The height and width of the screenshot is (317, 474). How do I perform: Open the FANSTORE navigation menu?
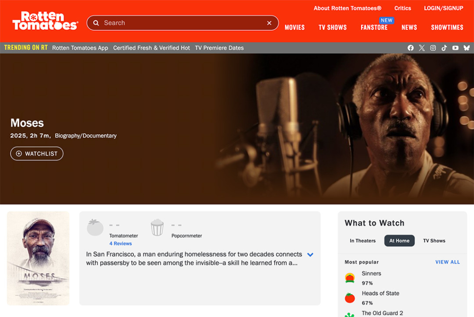pyautogui.click(x=374, y=28)
